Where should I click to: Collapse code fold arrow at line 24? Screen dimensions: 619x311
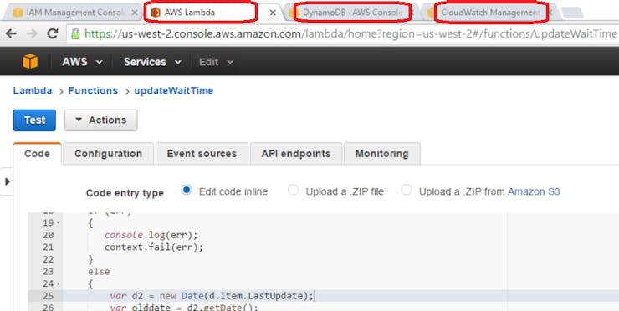point(59,283)
